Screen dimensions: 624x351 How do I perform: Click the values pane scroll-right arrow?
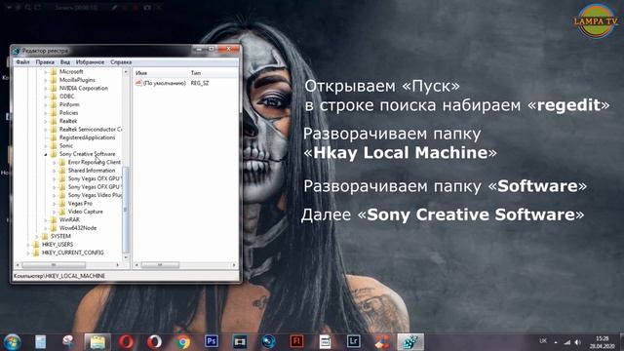[234, 264]
